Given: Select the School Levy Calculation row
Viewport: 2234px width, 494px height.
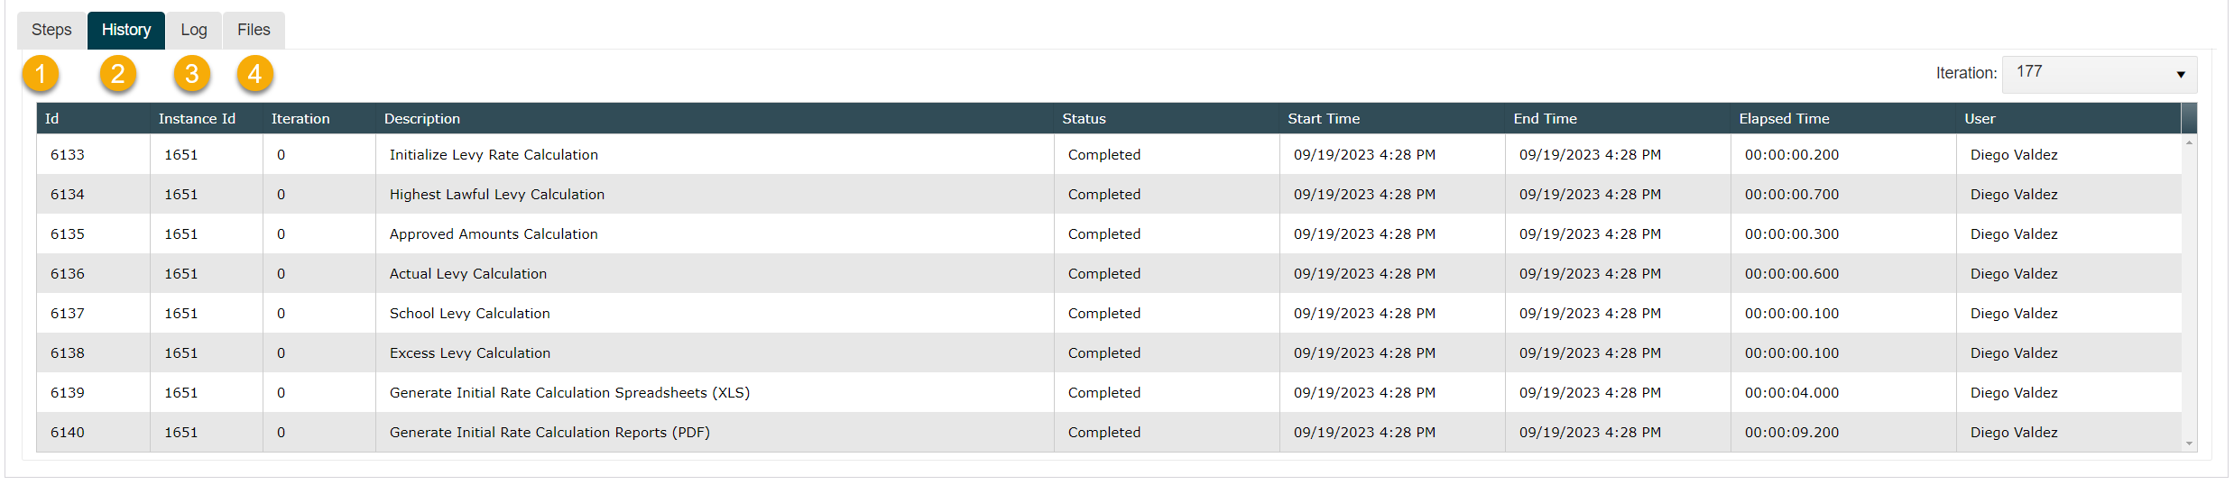Looking at the screenshot, I should 1109,313.
